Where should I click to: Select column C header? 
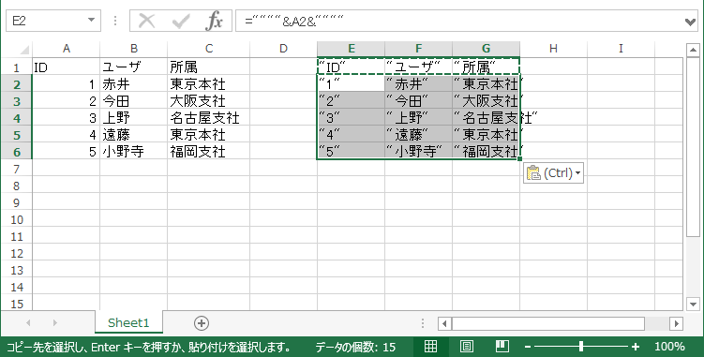point(209,49)
